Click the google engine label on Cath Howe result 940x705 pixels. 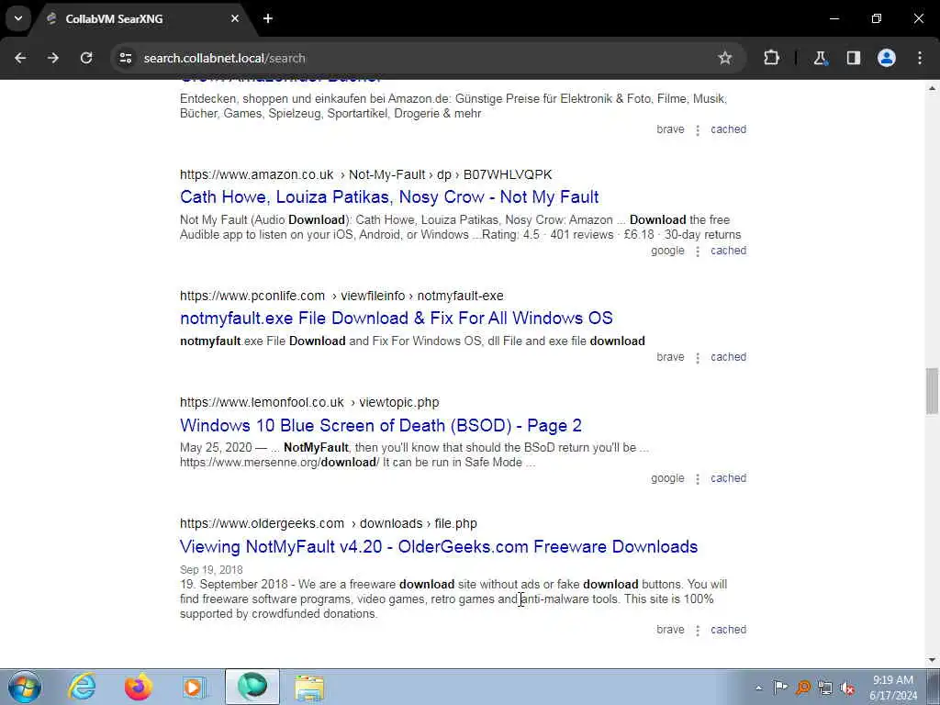pyautogui.click(x=668, y=251)
